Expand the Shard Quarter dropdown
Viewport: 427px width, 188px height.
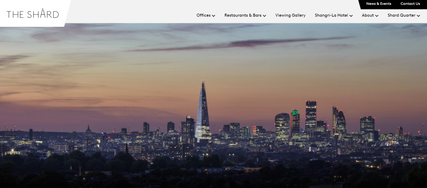pyautogui.click(x=404, y=15)
